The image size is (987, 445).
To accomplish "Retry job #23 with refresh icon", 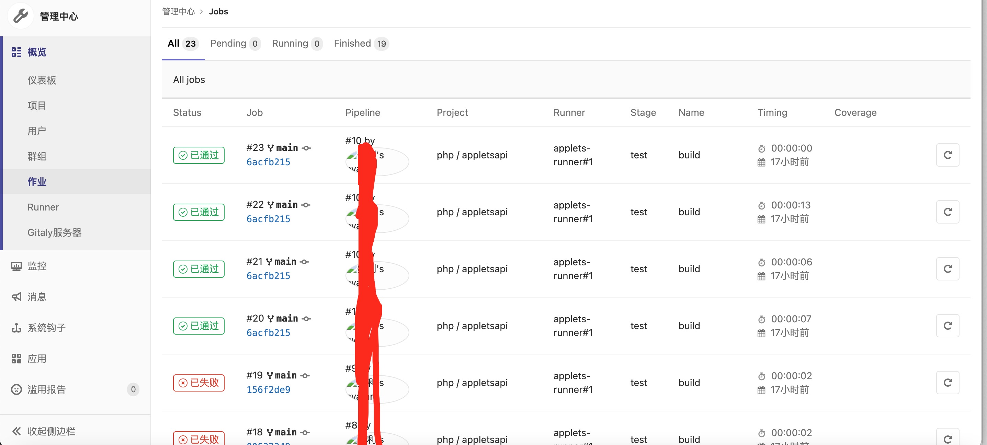I will (x=947, y=155).
